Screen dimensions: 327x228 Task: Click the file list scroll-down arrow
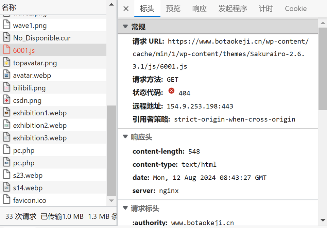(111, 201)
